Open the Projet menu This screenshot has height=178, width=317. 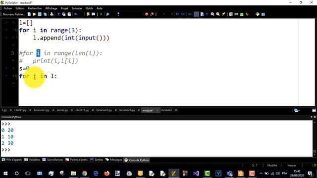coord(64,8)
